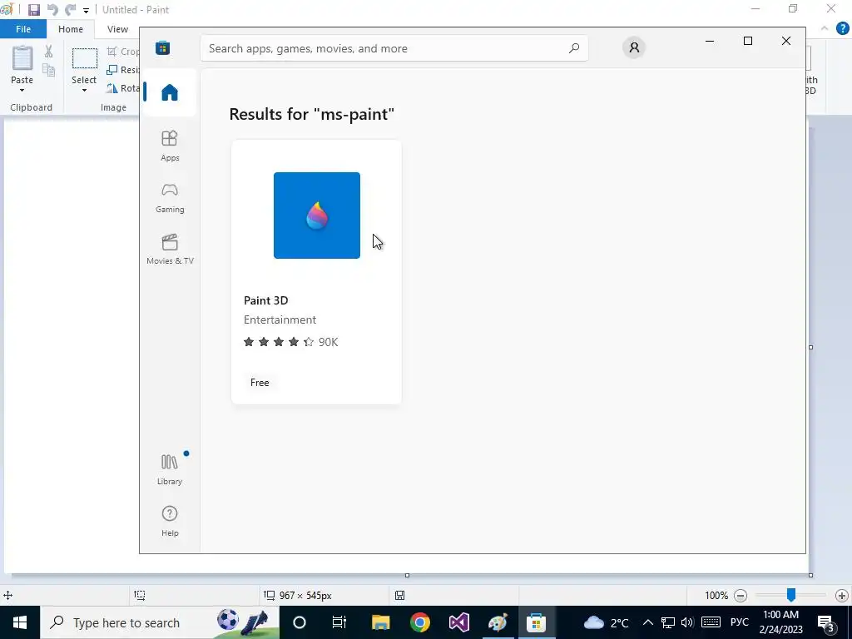Open Movies & TV section in Store
This screenshot has width=852, height=639.
170,249
